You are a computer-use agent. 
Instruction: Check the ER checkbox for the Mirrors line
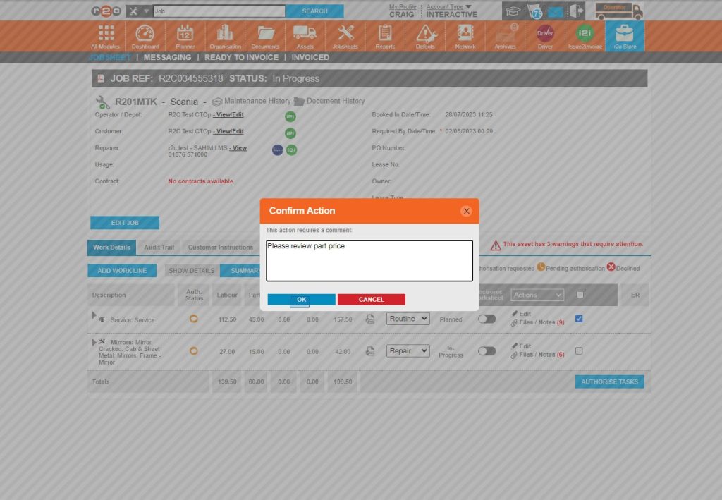[x=580, y=351]
